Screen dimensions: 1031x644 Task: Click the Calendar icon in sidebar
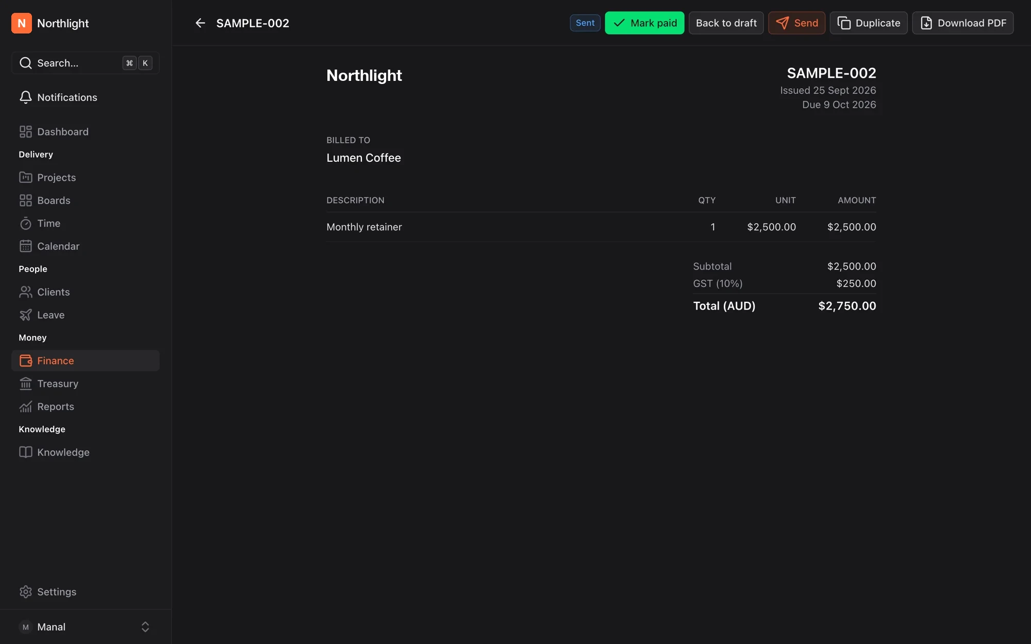(x=26, y=246)
